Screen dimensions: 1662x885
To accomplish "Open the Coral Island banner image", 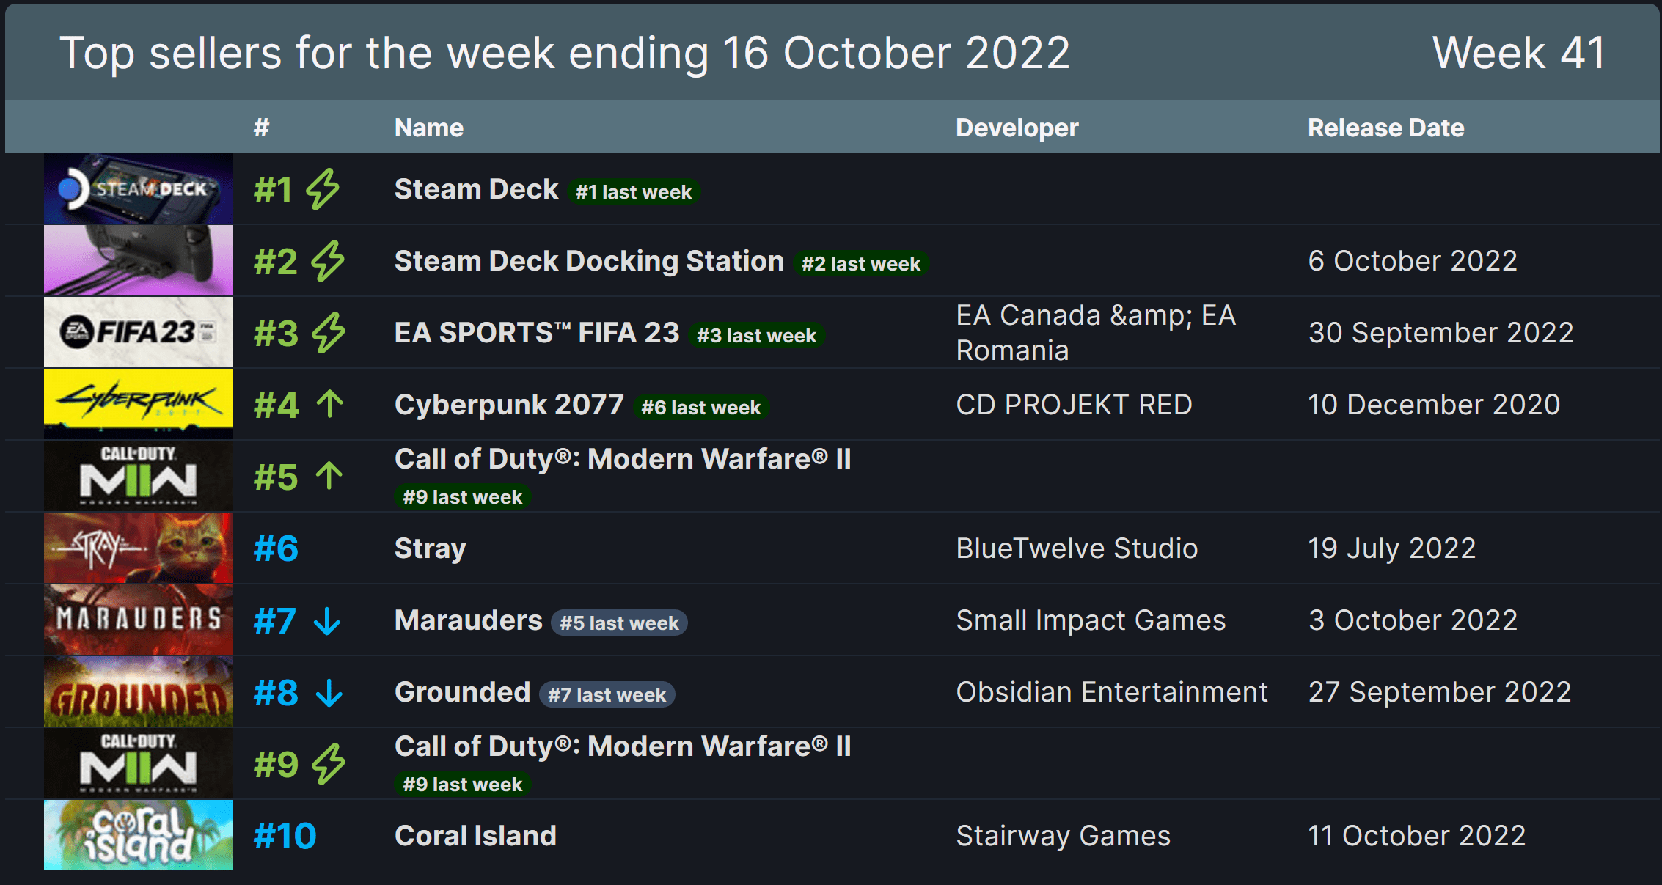I will click(x=138, y=835).
